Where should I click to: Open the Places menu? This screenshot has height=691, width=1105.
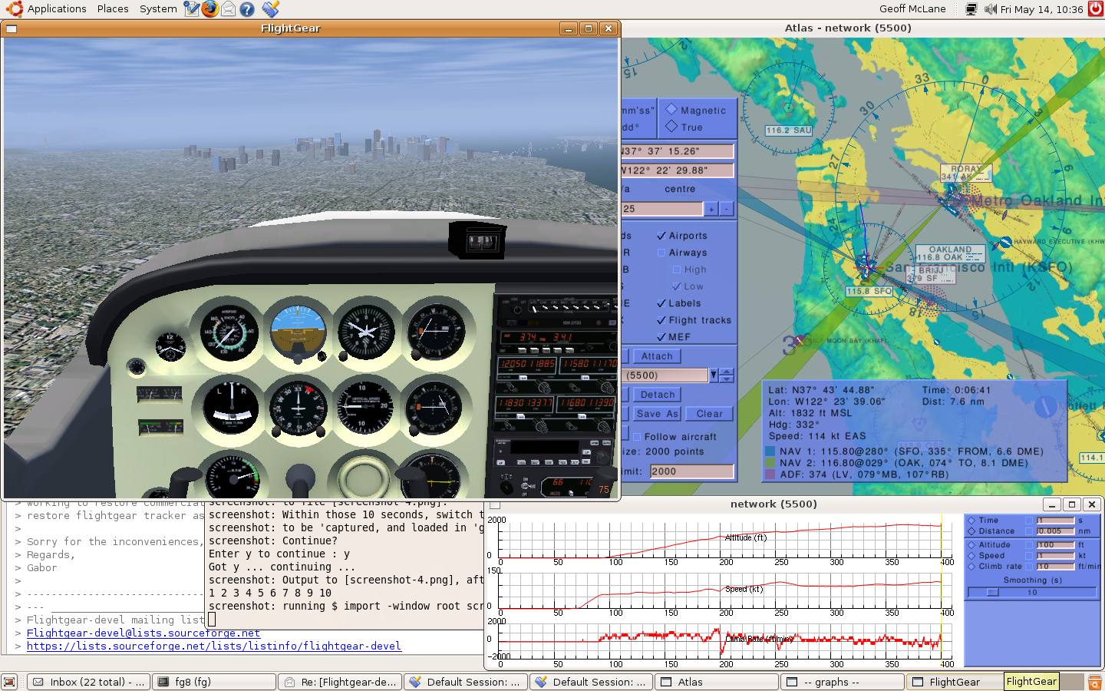[x=113, y=9]
